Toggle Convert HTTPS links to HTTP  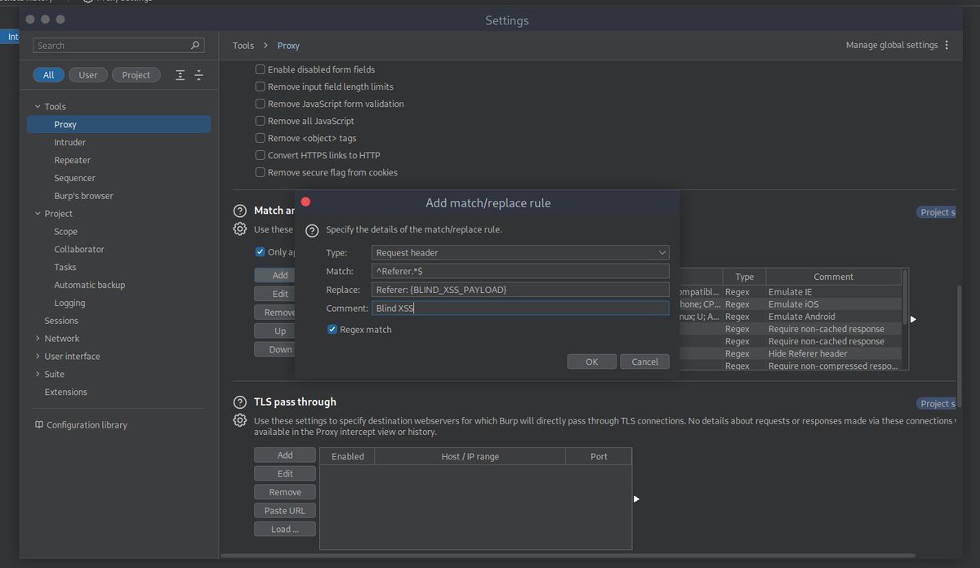pos(261,155)
